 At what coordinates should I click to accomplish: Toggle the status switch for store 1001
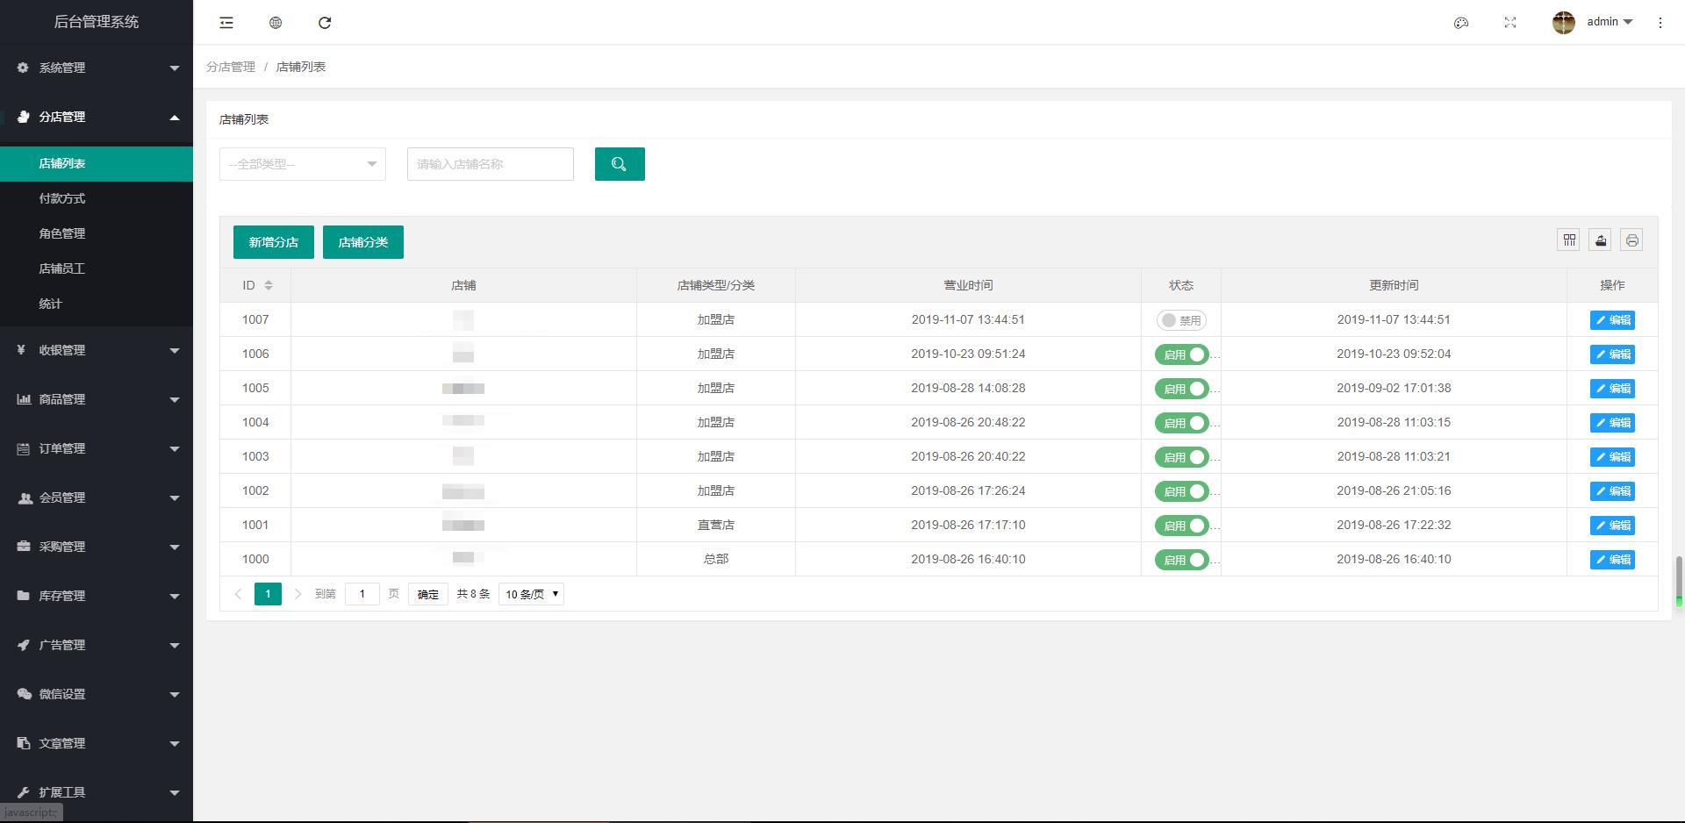pyautogui.click(x=1181, y=526)
